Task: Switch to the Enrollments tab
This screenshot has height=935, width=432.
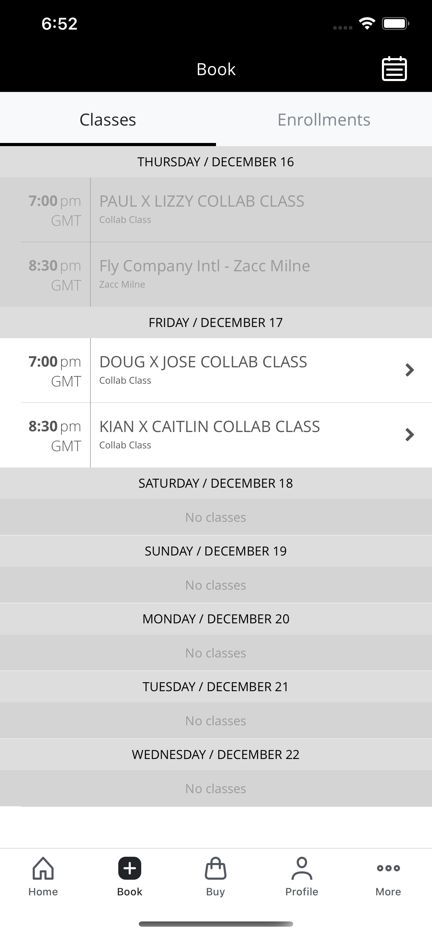Action: click(324, 119)
